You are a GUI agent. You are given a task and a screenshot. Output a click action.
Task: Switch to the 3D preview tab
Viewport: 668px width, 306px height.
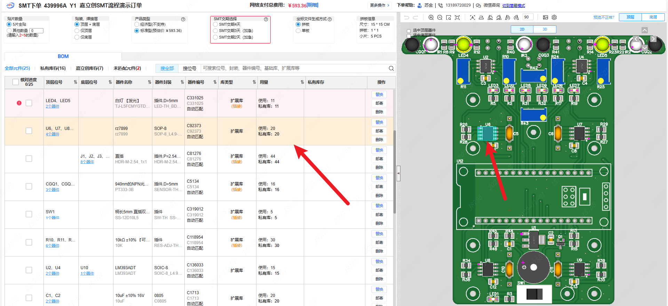[544, 30]
